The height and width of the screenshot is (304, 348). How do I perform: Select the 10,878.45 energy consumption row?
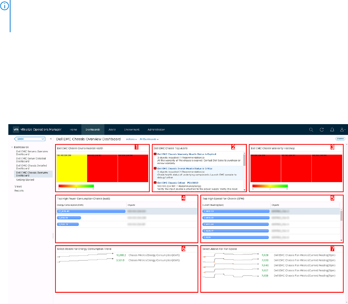(127, 211)
